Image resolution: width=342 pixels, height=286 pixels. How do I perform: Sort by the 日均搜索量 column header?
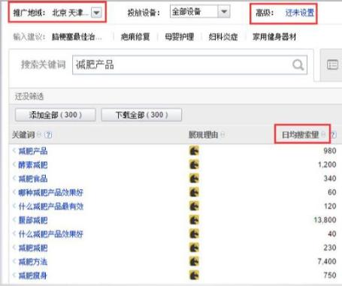pyautogui.click(x=301, y=135)
